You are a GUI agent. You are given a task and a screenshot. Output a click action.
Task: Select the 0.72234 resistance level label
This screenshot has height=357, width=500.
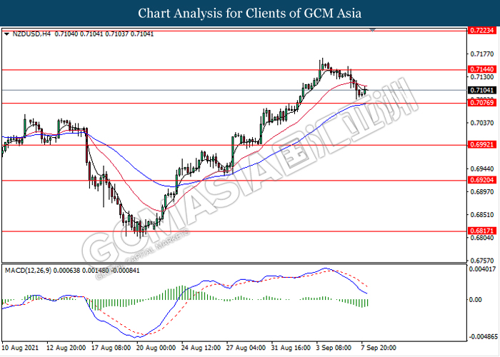pos(482,30)
